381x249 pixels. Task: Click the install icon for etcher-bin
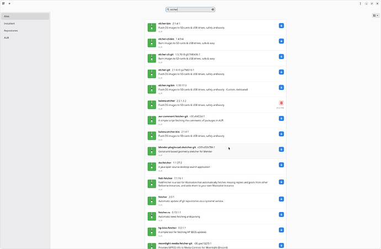click(281, 26)
